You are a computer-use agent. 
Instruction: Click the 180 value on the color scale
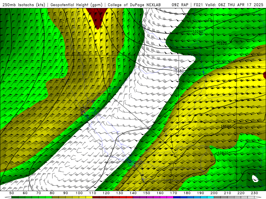click(x=187, y=193)
